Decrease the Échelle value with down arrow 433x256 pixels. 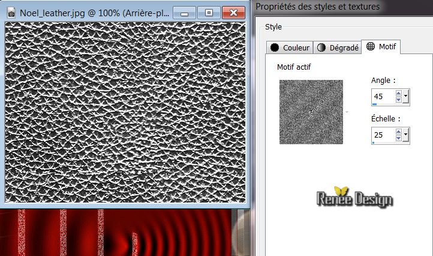pos(398,138)
